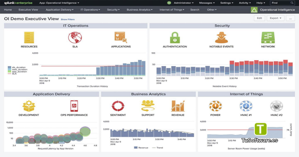Click the Business Analytics panel header
The width and height of the screenshot is (299, 157).
coord(148,94)
